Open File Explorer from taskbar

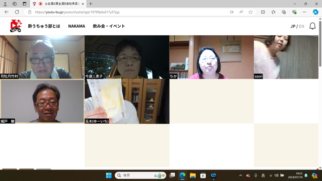pos(193,175)
